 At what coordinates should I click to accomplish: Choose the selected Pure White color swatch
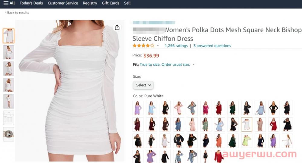coord(246,124)
